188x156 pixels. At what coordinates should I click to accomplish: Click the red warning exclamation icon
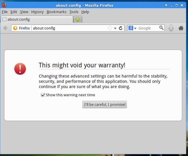coord(20,69)
